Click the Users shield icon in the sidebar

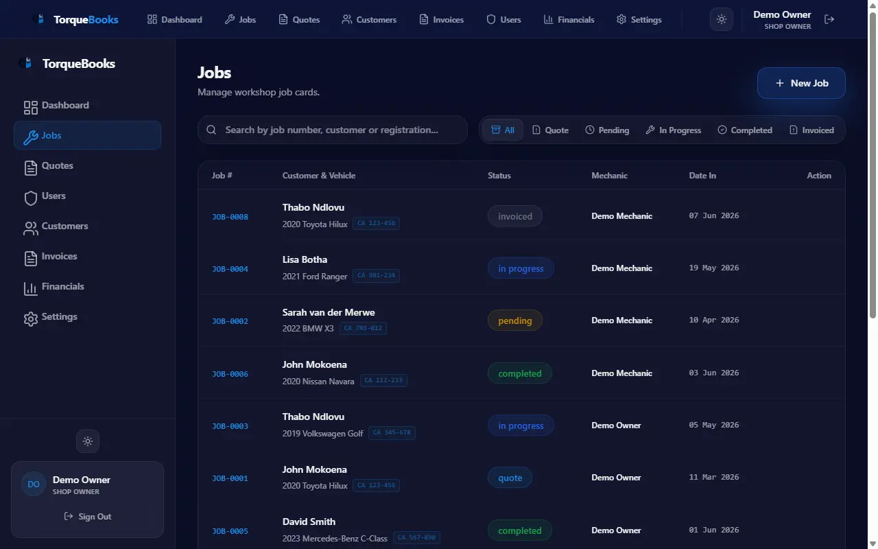31,198
